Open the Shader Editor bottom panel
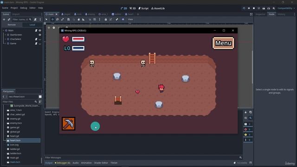This screenshot has height=167, width=297. (x=101, y=163)
